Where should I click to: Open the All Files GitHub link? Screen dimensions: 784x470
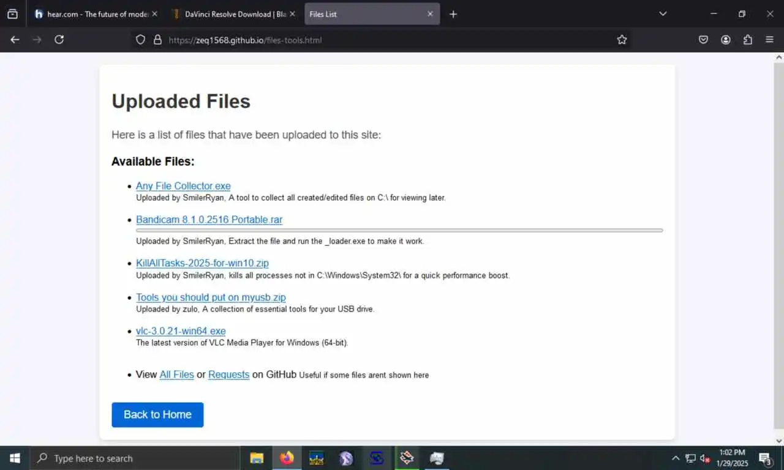(x=176, y=375)
